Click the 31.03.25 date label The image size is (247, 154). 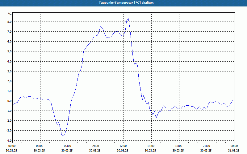[234, 150]
